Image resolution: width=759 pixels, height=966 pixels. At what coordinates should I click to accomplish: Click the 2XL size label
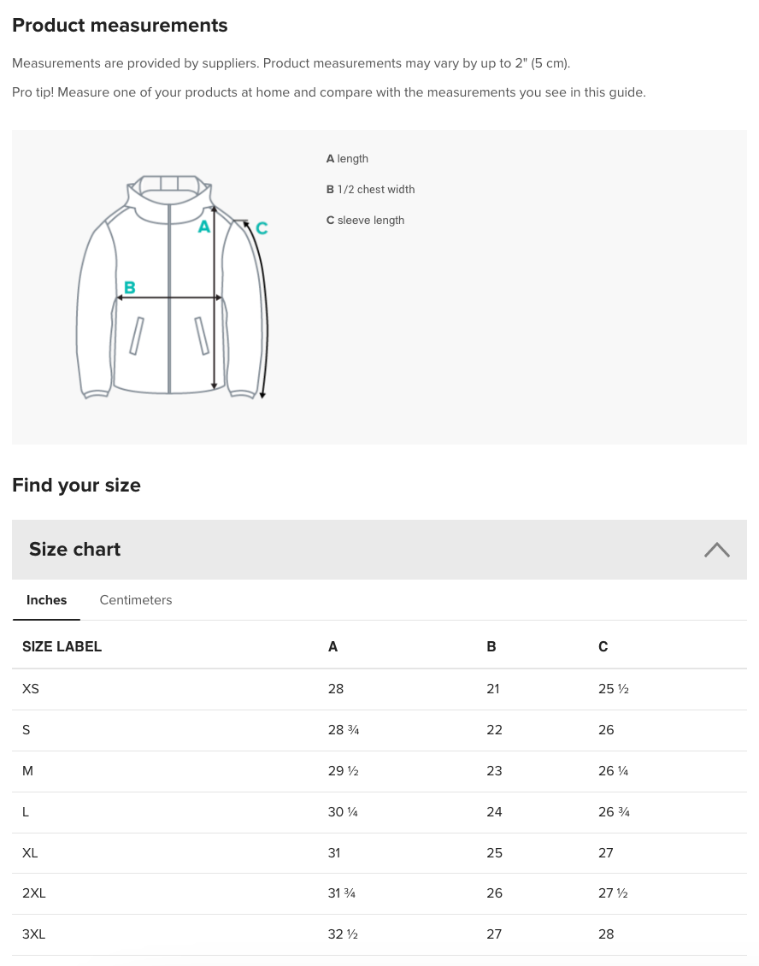click(x=34, y=893)
